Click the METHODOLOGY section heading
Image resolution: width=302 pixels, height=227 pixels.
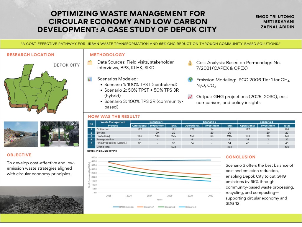point(107,55)
